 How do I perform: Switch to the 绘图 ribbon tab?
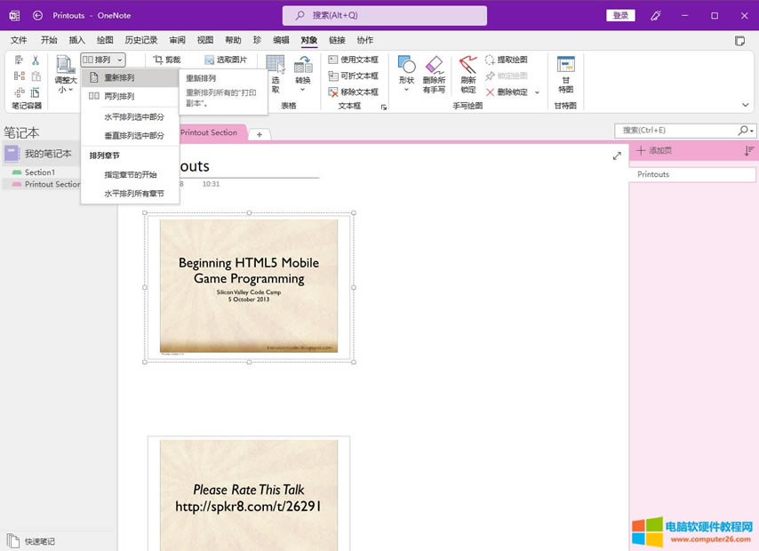[104, 40]
